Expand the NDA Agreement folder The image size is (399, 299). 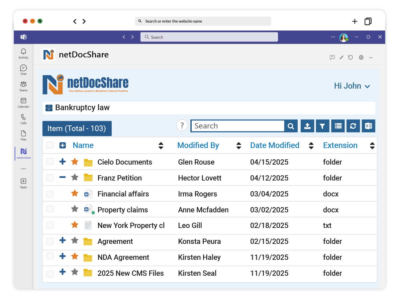click(x=62, y=256)
